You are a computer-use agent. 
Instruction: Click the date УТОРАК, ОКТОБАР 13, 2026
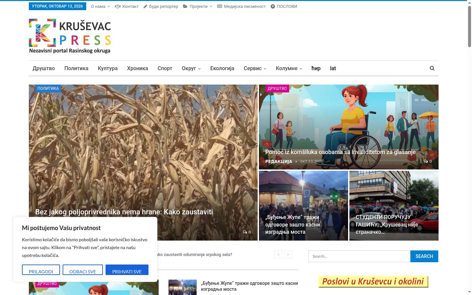tap(57, 6)
